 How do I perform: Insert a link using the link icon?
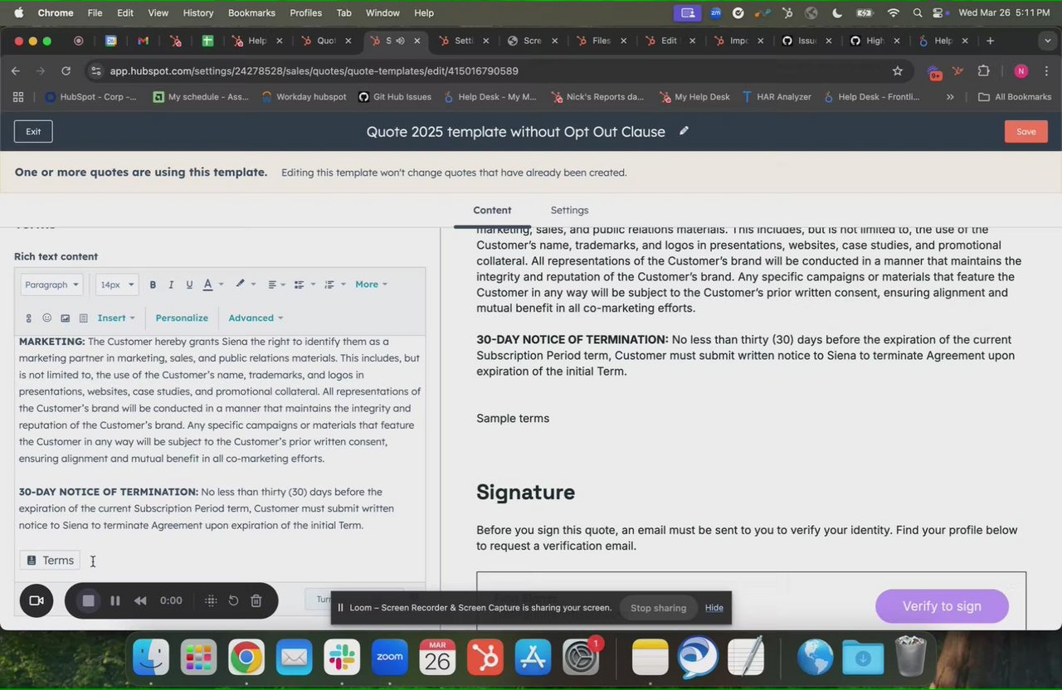(28, 318)
